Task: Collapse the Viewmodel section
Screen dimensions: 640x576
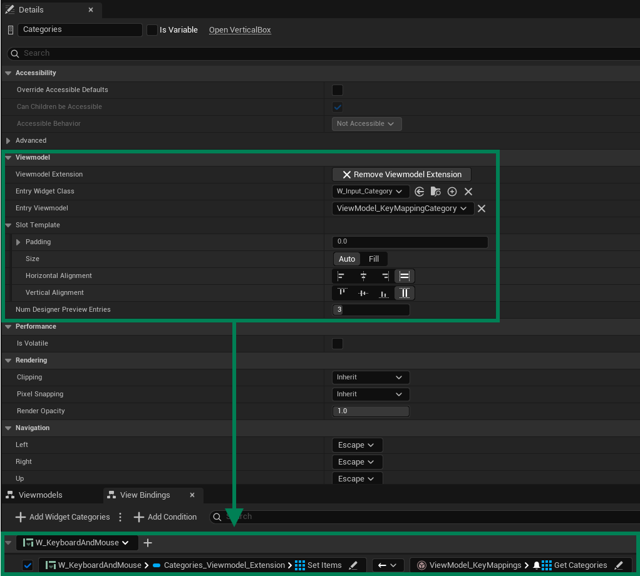Action: tap(8, 157)
